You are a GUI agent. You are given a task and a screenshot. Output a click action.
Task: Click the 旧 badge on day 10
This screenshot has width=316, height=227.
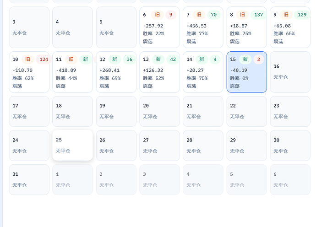[x=27, y=59]
